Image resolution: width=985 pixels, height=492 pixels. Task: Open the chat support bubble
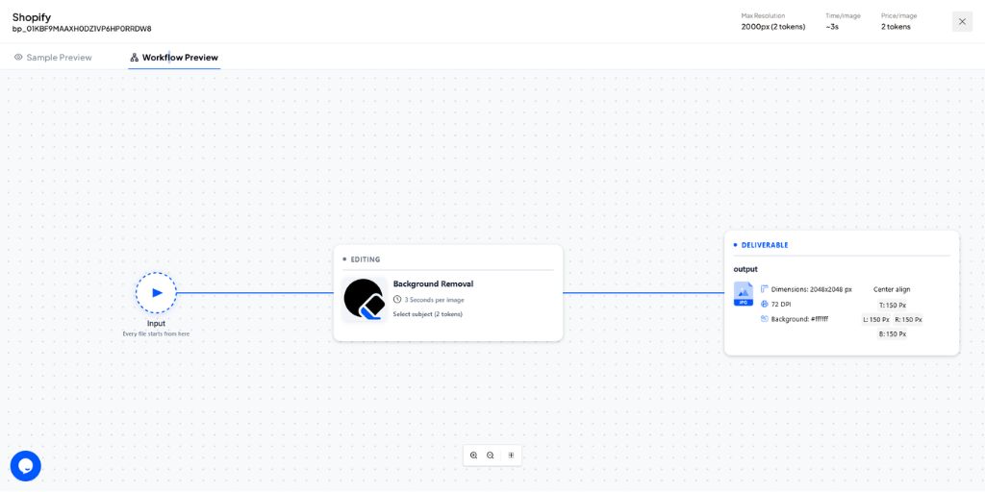click(x=26, y=466)
